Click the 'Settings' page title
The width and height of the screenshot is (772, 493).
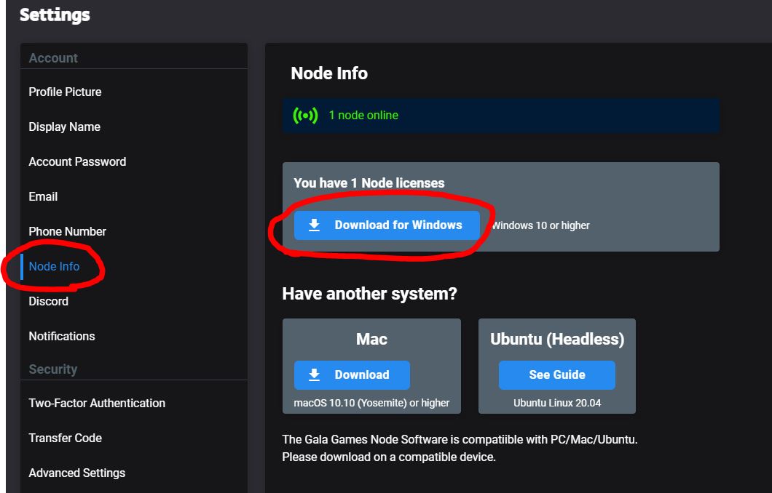[55, 15]
